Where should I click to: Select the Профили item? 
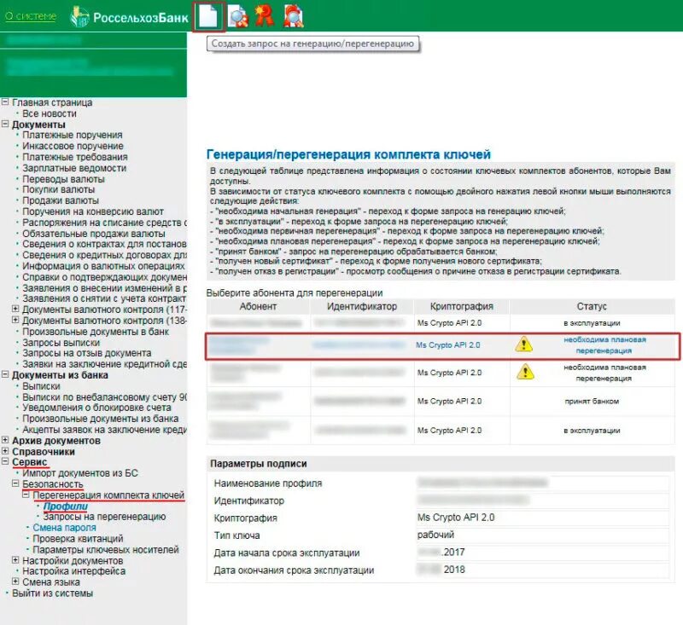pos(66,506)
